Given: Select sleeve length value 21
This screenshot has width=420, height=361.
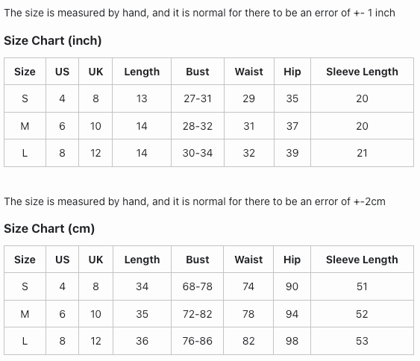Looking at the screenshot, I should tap(362, 153).
